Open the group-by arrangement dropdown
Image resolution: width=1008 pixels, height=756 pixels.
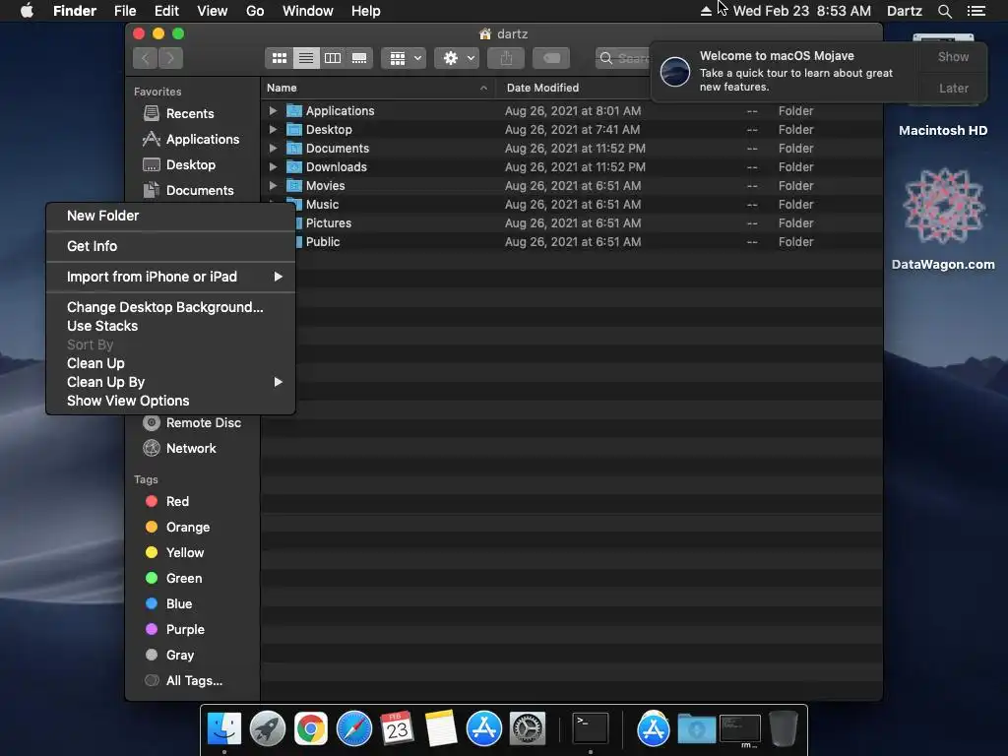click(404, 58)
